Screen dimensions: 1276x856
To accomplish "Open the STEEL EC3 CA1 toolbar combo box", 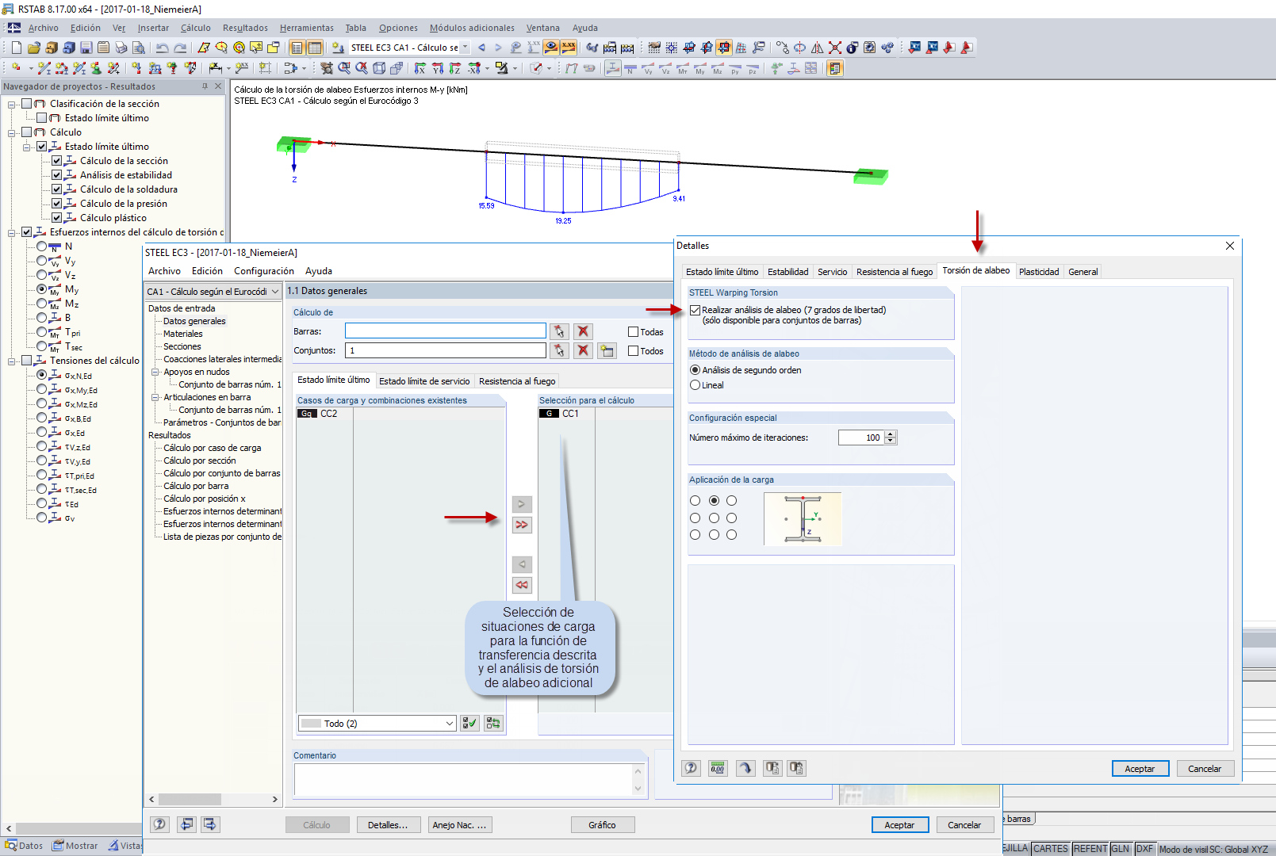I will (466, 48).
